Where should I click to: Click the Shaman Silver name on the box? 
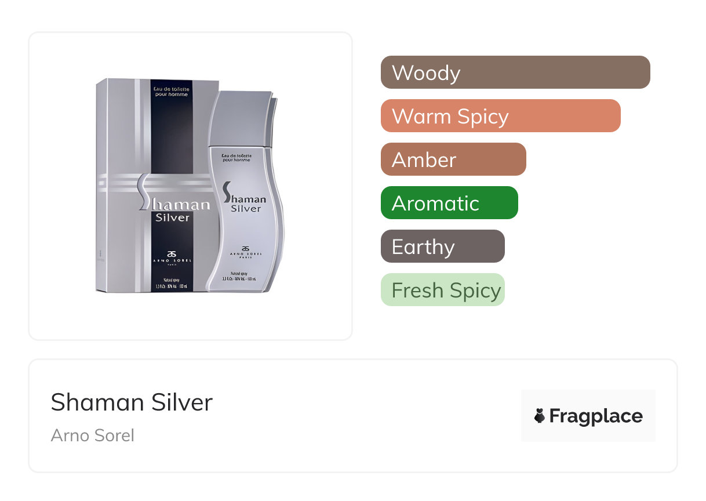[x=173, y=206]
